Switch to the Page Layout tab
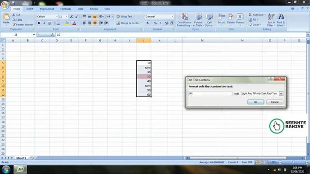 point(47,9)
